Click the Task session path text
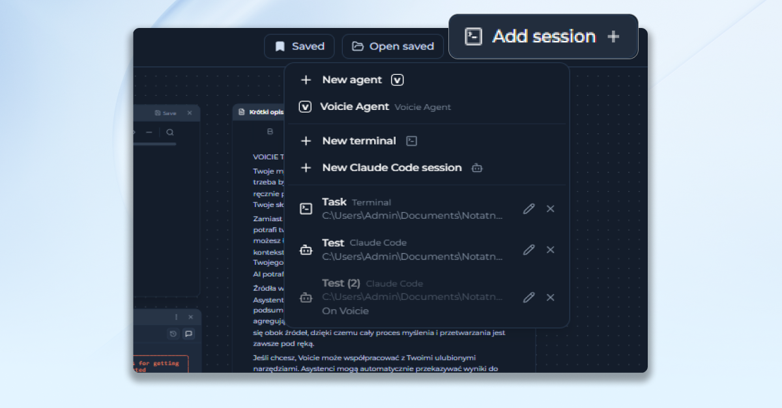Screen dimensions: 782x408 point(413,215)
